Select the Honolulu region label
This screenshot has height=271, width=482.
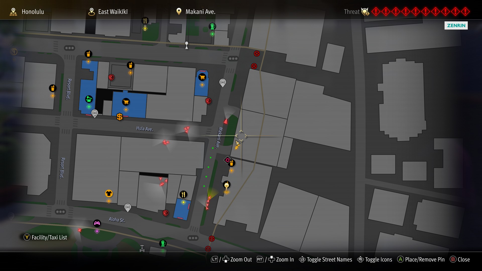(x=33, y=12)
